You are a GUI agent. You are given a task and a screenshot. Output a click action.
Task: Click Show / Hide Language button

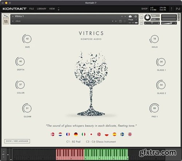[x=17, y=141]
